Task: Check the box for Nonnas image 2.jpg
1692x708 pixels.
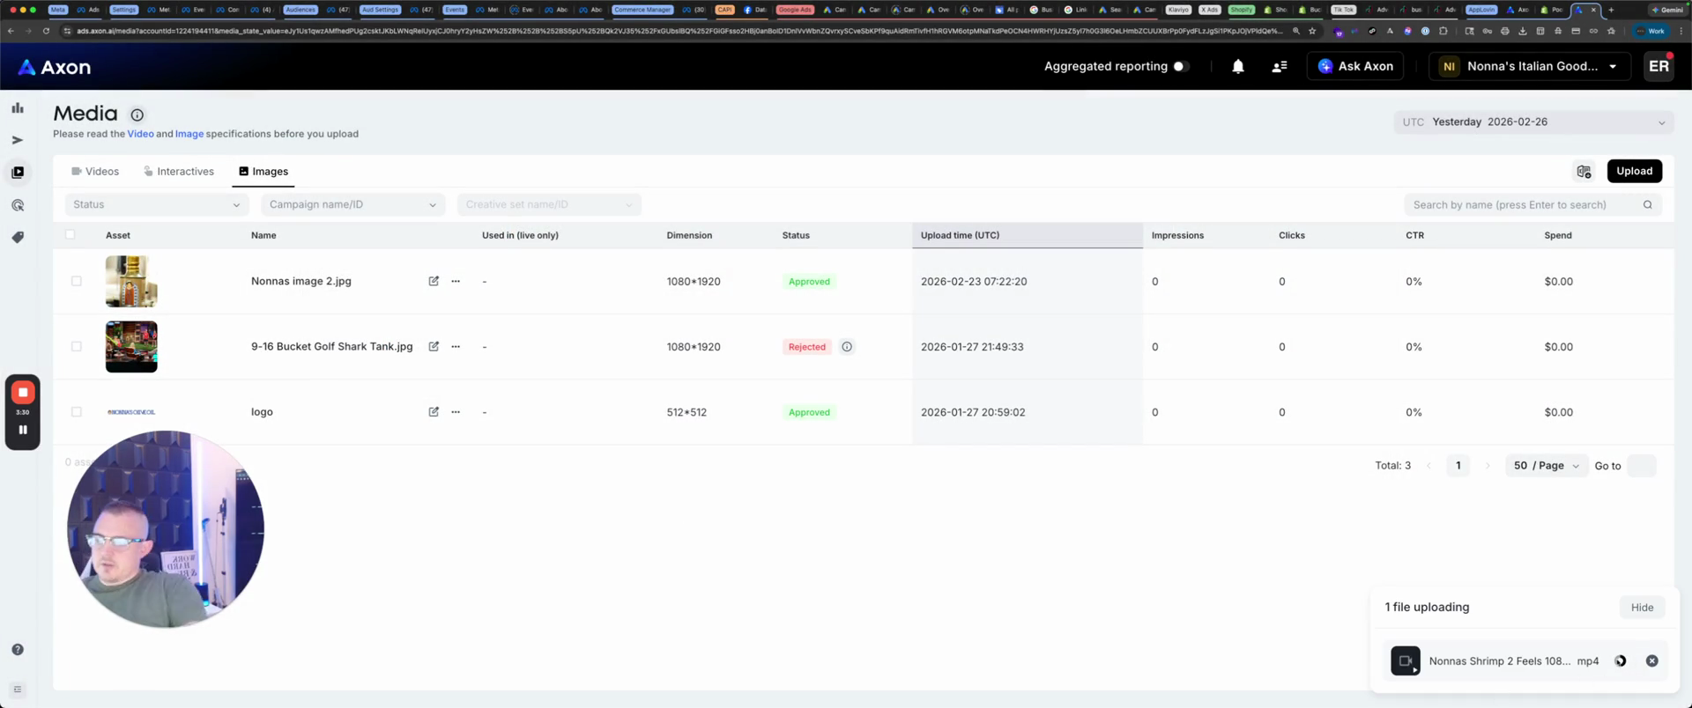Action: click(77, 282)
